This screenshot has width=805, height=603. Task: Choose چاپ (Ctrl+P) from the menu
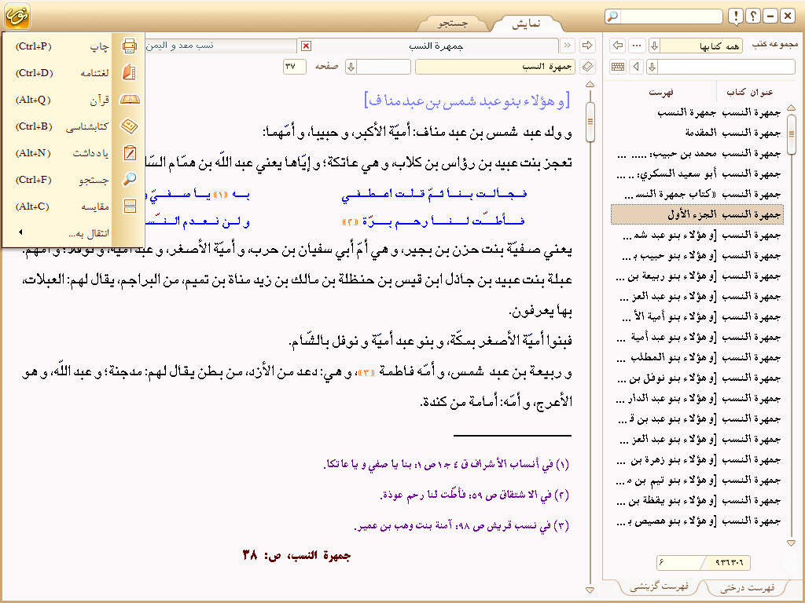(x=73, y=46)
